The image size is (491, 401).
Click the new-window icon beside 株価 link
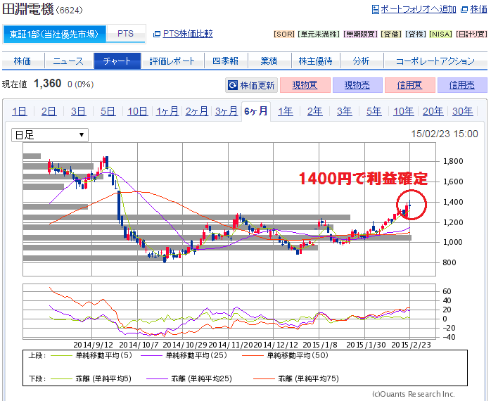(465, 10)
